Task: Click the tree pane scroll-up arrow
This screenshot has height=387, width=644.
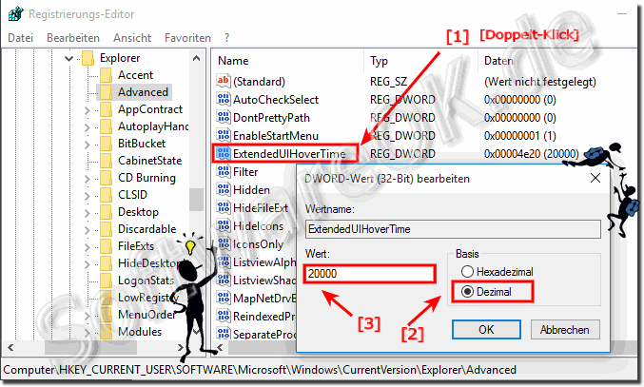Action: tap(196, 58)
